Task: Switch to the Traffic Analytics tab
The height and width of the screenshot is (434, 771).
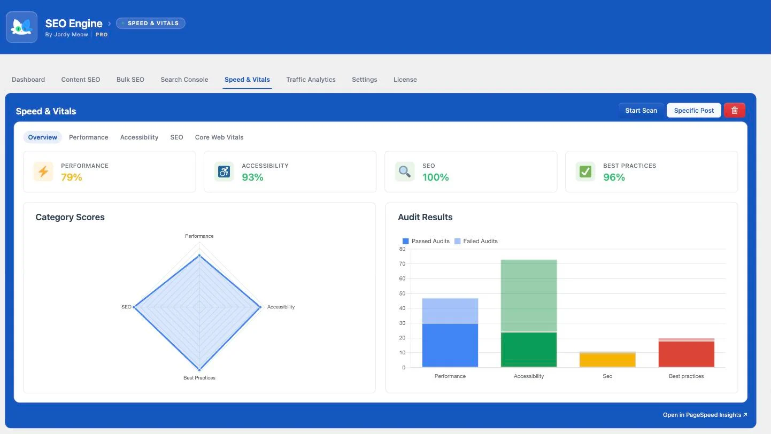Action: [x=311, y=80]
